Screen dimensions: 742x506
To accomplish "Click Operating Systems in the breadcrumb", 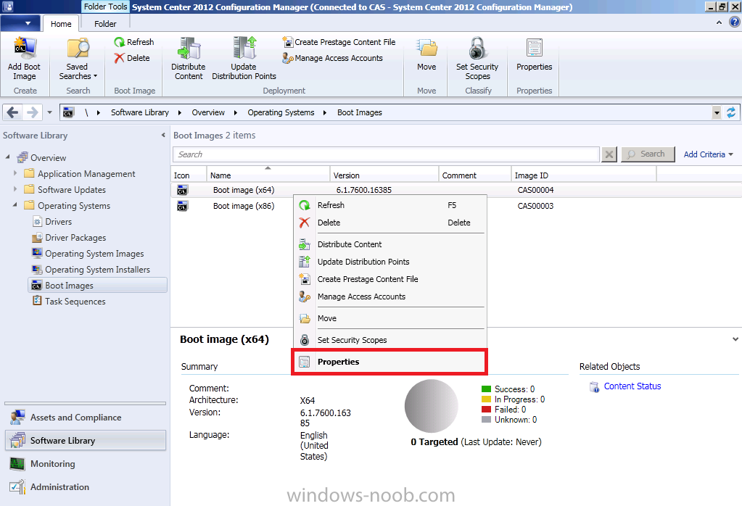I will [281, 112].
